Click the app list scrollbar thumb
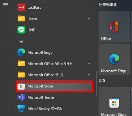Viewport: 132px width, 116px height. click(96, 84)
